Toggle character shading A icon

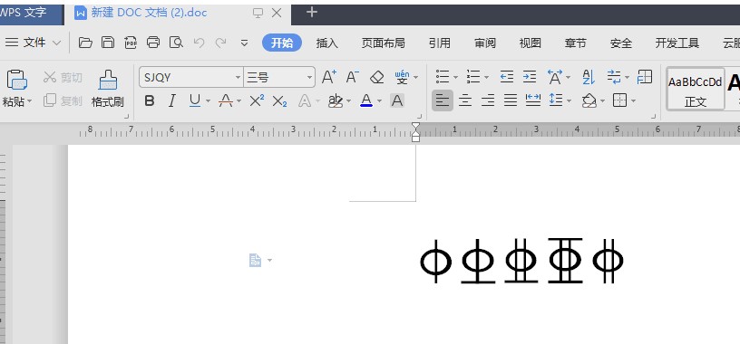click(397, 100)
